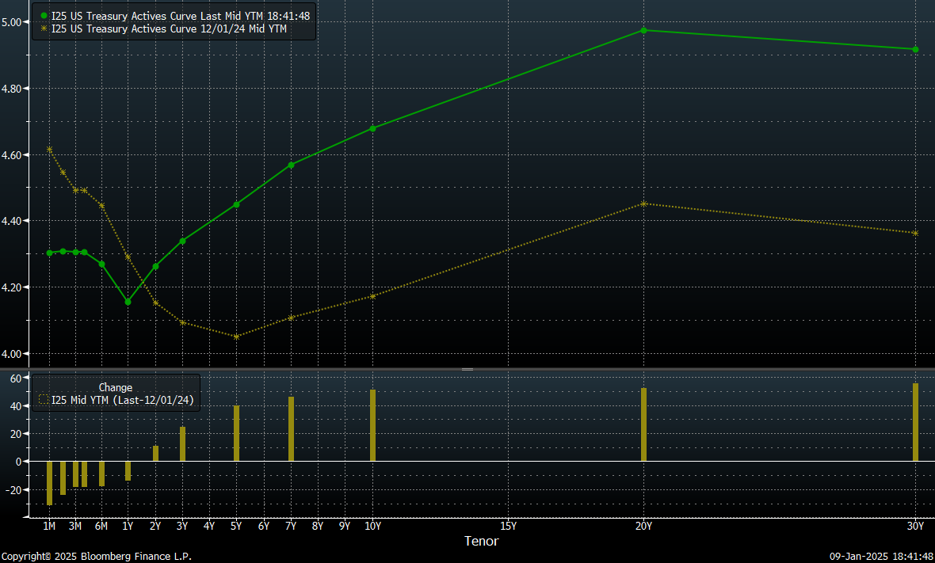Grab the pane divider handle between the charts
Screen dimensions: 935x563
pos(467,369)
